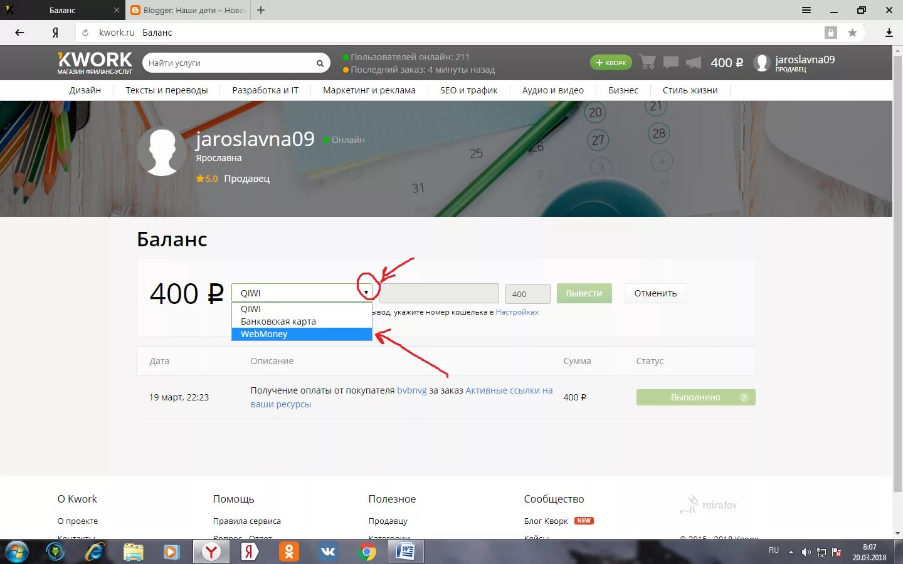Screen dimensions: 903x564
Task: Click the Yandex Я home icon
Action: coord(55,33)
